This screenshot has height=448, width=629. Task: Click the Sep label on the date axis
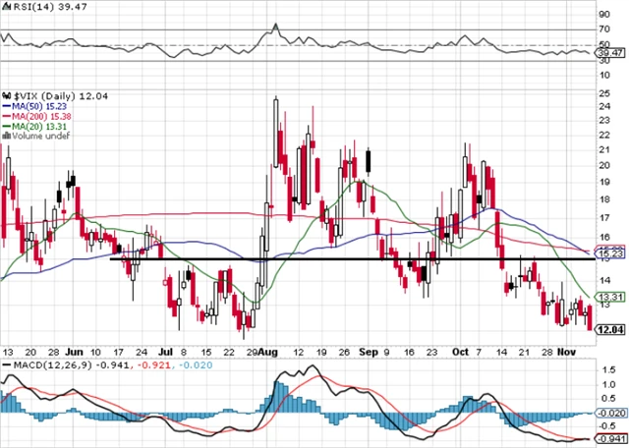click(369, 349)
